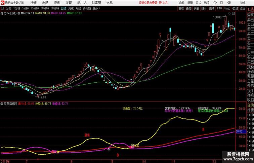
Task: Switch to the 15分钟 period tab
Action: pos(35,8)
